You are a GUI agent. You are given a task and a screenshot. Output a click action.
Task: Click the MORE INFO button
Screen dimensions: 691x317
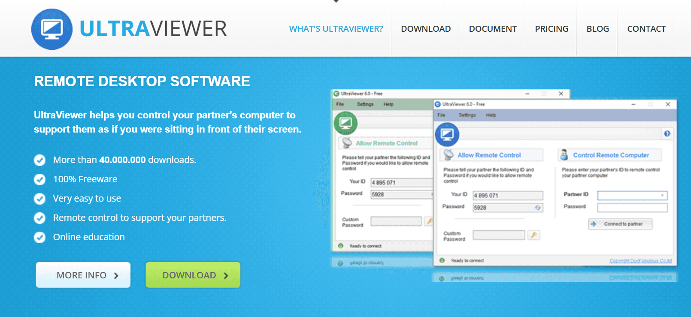pyautogui.click(x=83, y=275)
